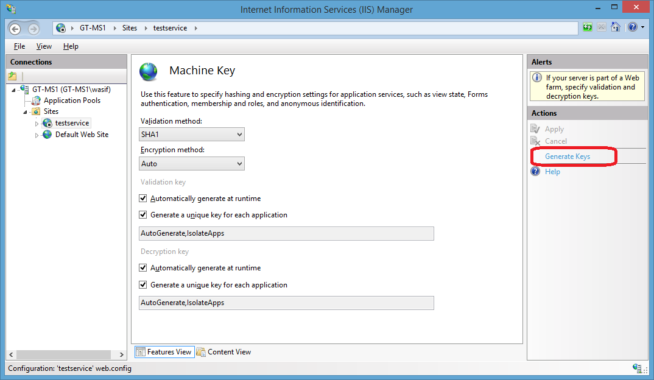
Task: Click the green Refresh page icon
Action: [587, 27]
